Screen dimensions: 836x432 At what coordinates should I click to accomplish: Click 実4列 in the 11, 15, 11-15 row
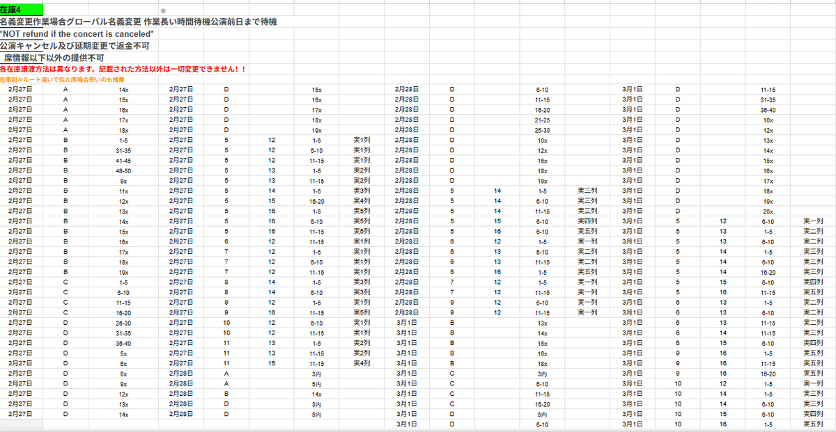362,362
